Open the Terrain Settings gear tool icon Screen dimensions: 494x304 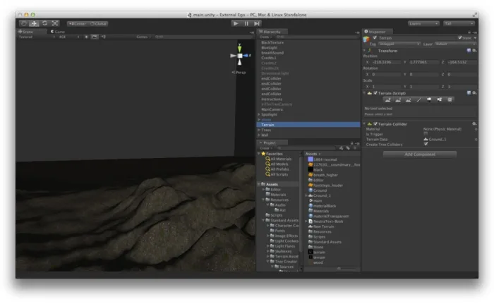coord(450,100)
